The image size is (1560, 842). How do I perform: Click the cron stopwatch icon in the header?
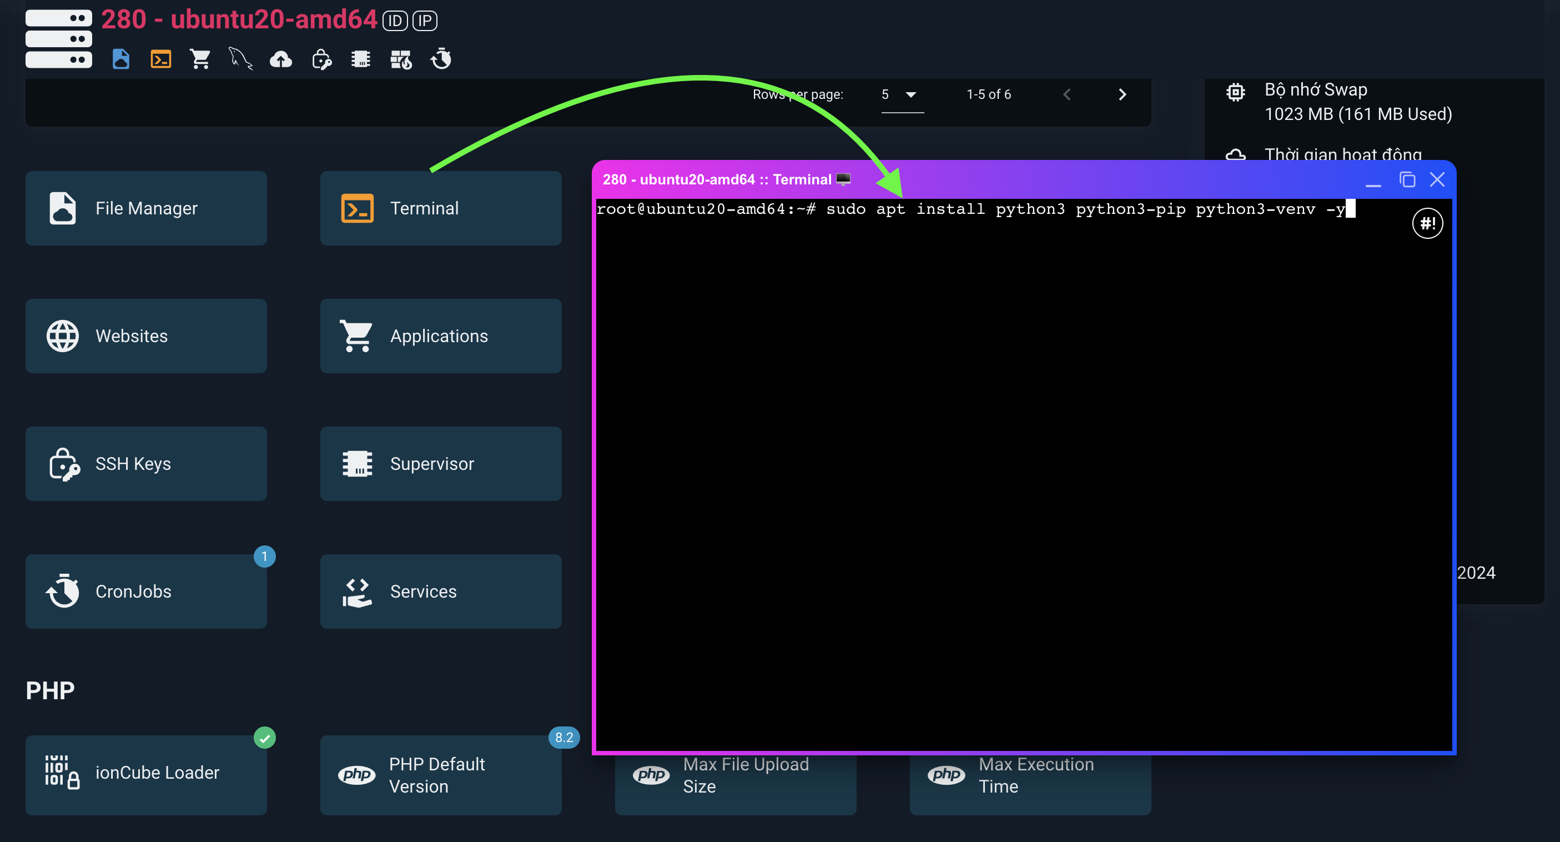coord(441,59)
